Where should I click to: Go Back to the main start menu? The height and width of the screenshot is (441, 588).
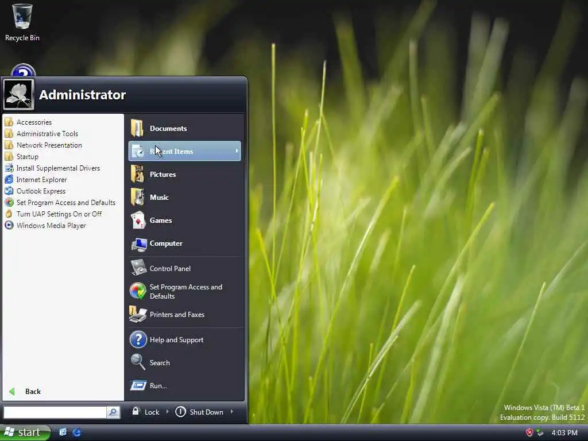tap(25, 392)
